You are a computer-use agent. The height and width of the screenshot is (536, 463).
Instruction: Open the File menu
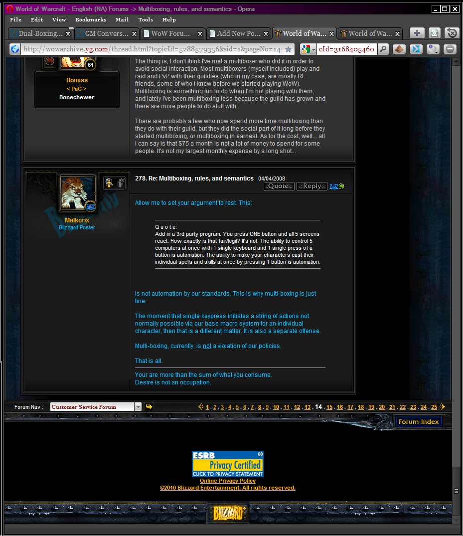point(16,19)
